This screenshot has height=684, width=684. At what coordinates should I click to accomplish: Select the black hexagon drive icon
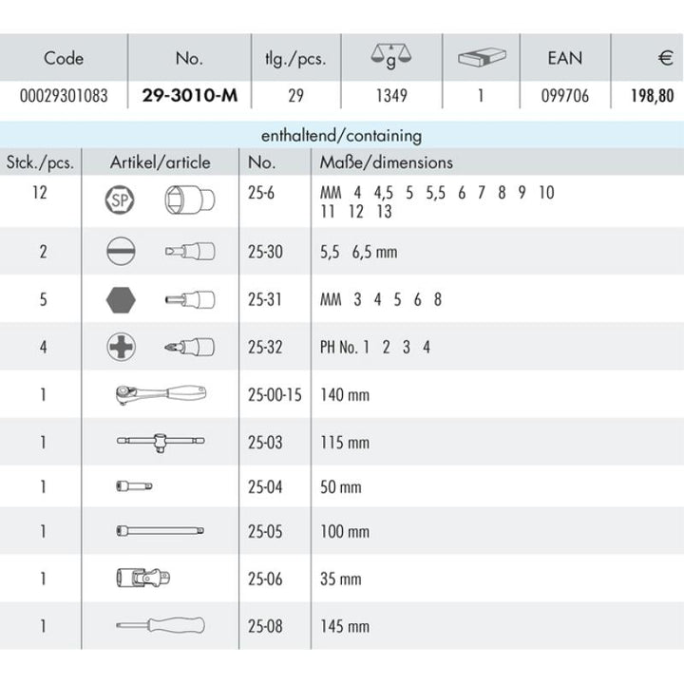[119, 299]
